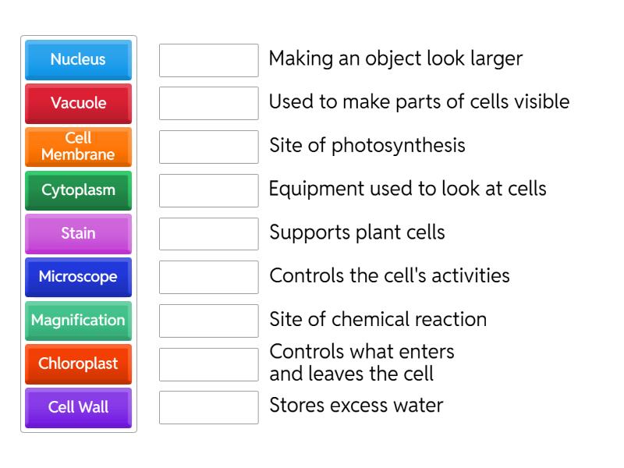Click the answer box beside 'Used to make parts of cells visible'
Image resolution: width=624 pixels, height=468 pixels.
(x=207, y=102)
